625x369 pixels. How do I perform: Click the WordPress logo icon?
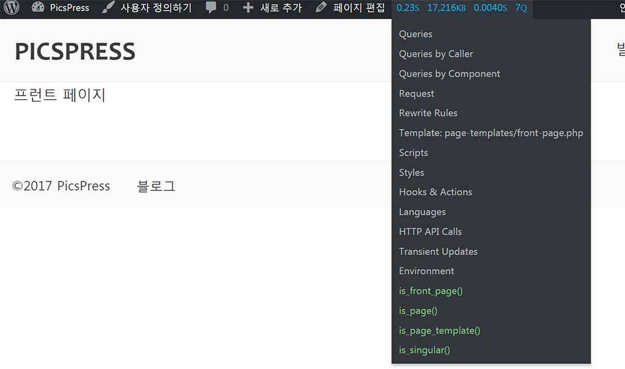coord(11,7)
